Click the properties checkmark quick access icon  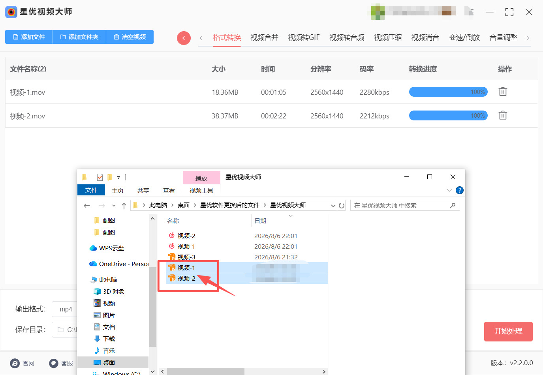click(x=100, y=177)
